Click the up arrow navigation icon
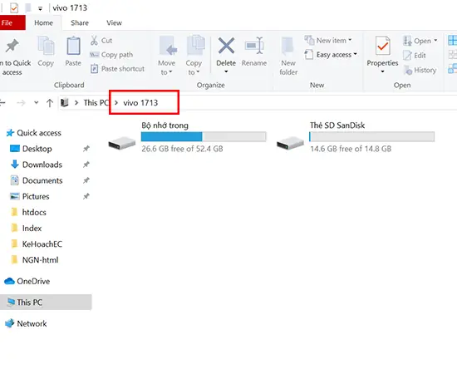The height and width of the screenshot is (374, 457). click(50, 102)
